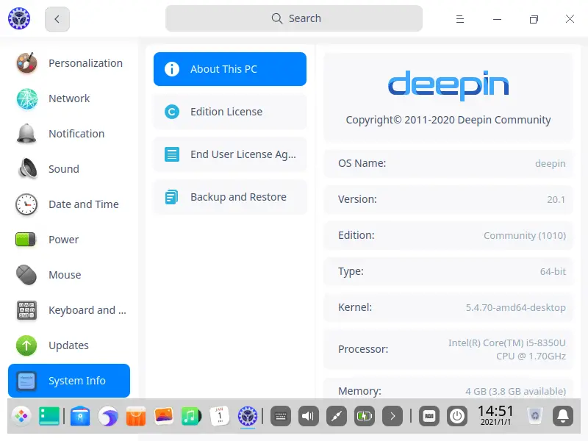Screen dimensions: 588x441
Task: Click the Processor value Intel Core i5-8350U
Action: tap(507, 349)
